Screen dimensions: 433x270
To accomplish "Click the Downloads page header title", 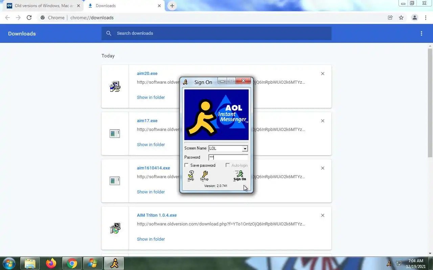I will tap(22, 33).
